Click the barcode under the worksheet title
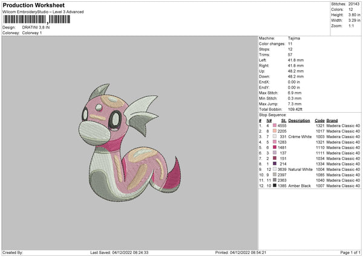363x257 pixels. 36,19
